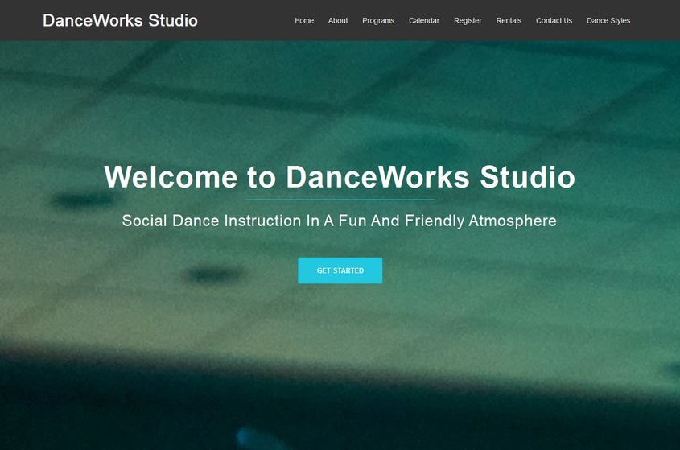Click the Social Dance Instruction tagline text
This screenshot has height=450, width=680.
tap(339, 221)
